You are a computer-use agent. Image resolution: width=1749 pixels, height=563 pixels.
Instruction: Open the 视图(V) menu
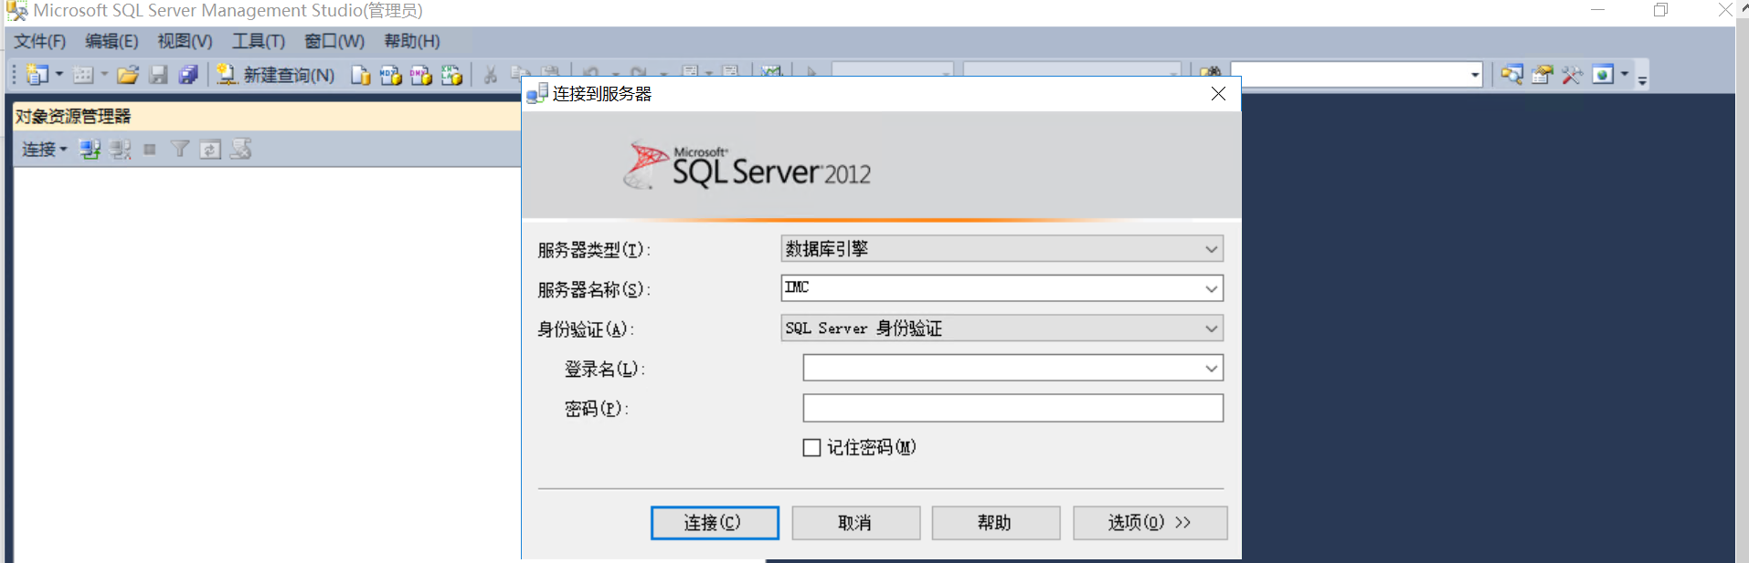185,41
